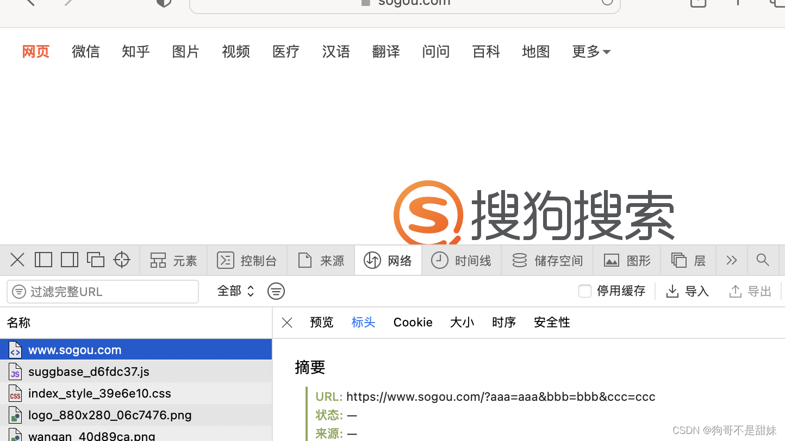Open the 全部 resource type dropdown
This screenshot has height=441, width=785.
click(x=235, y=291)
